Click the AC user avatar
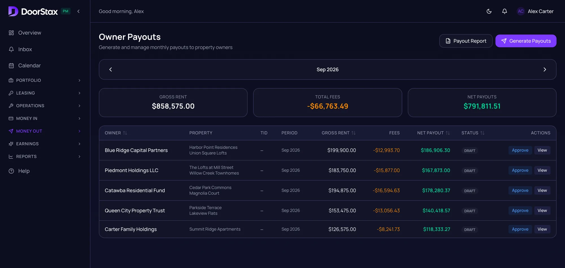 click(521, 11)
